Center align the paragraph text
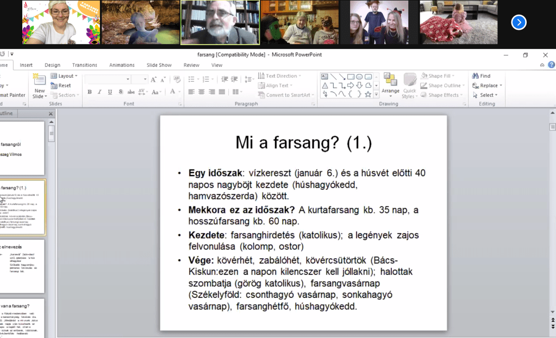 [201, 92]
